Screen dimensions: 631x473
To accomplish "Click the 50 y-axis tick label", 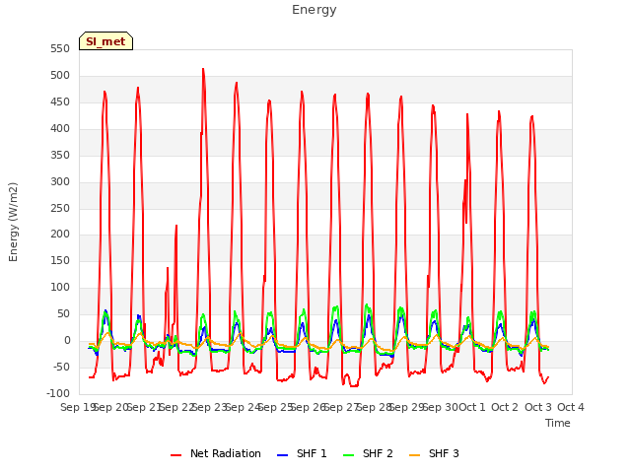I will [x=63, y=313].
